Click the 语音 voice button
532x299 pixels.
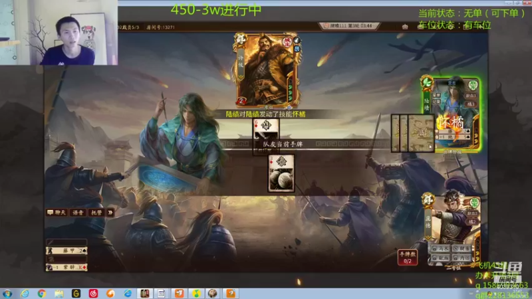coord(78,213)
